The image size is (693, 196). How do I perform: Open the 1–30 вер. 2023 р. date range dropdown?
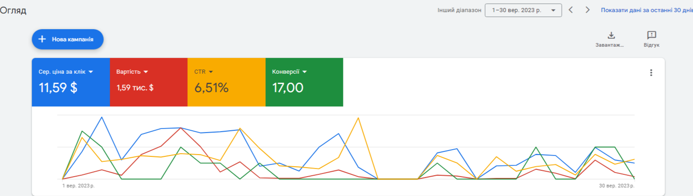click(x=523, y=10)
